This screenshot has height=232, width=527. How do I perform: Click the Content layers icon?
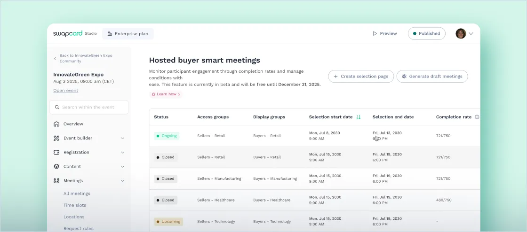(x=56, y=167)
